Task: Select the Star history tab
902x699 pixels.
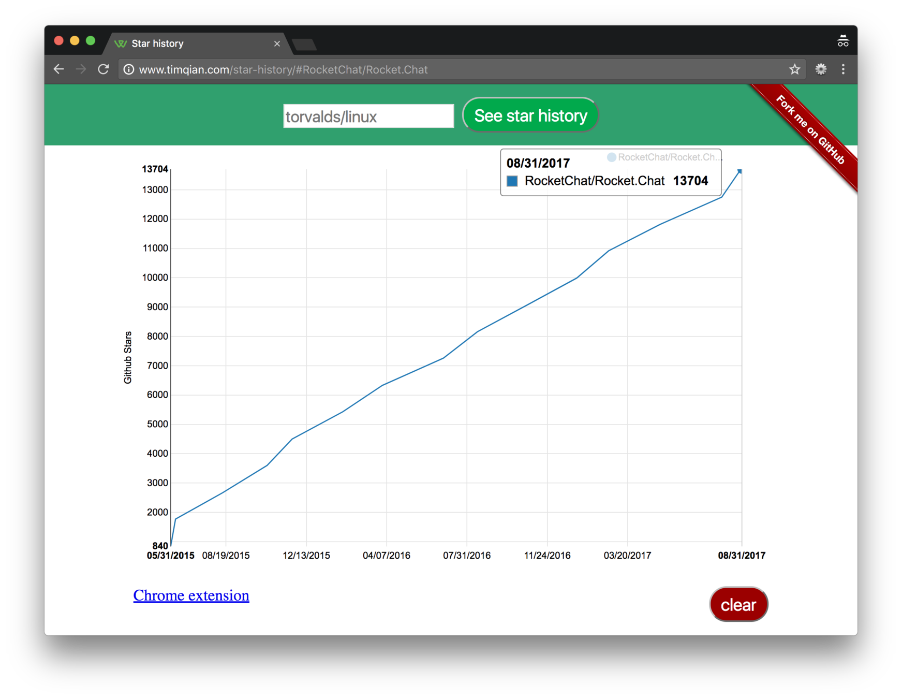Action: coord(197,44)
